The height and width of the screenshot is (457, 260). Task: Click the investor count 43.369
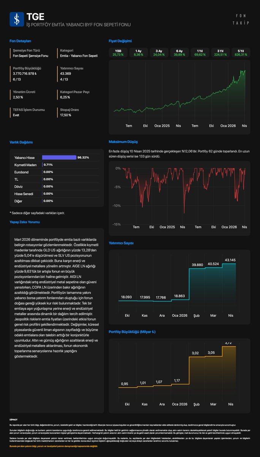pos(65,74)
